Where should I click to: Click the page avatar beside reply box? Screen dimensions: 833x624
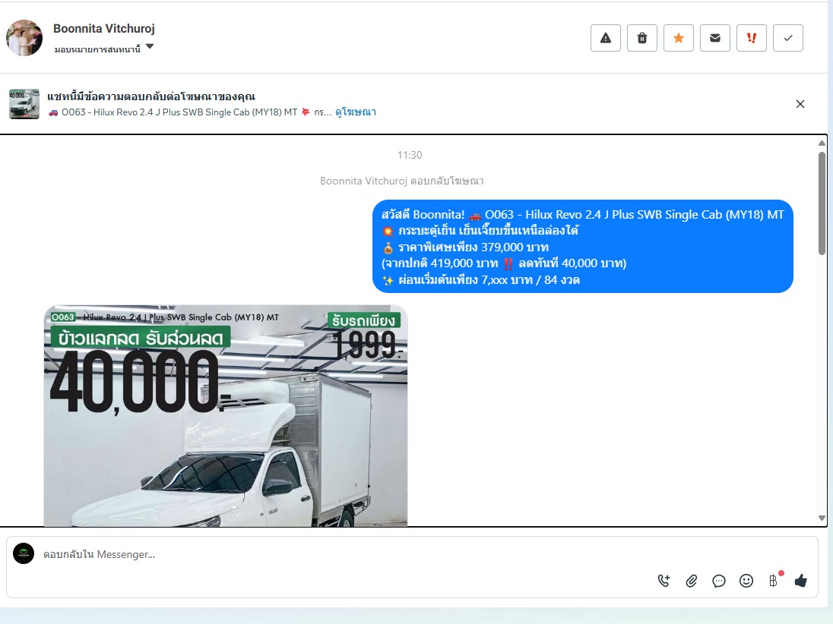coord(24,553)
